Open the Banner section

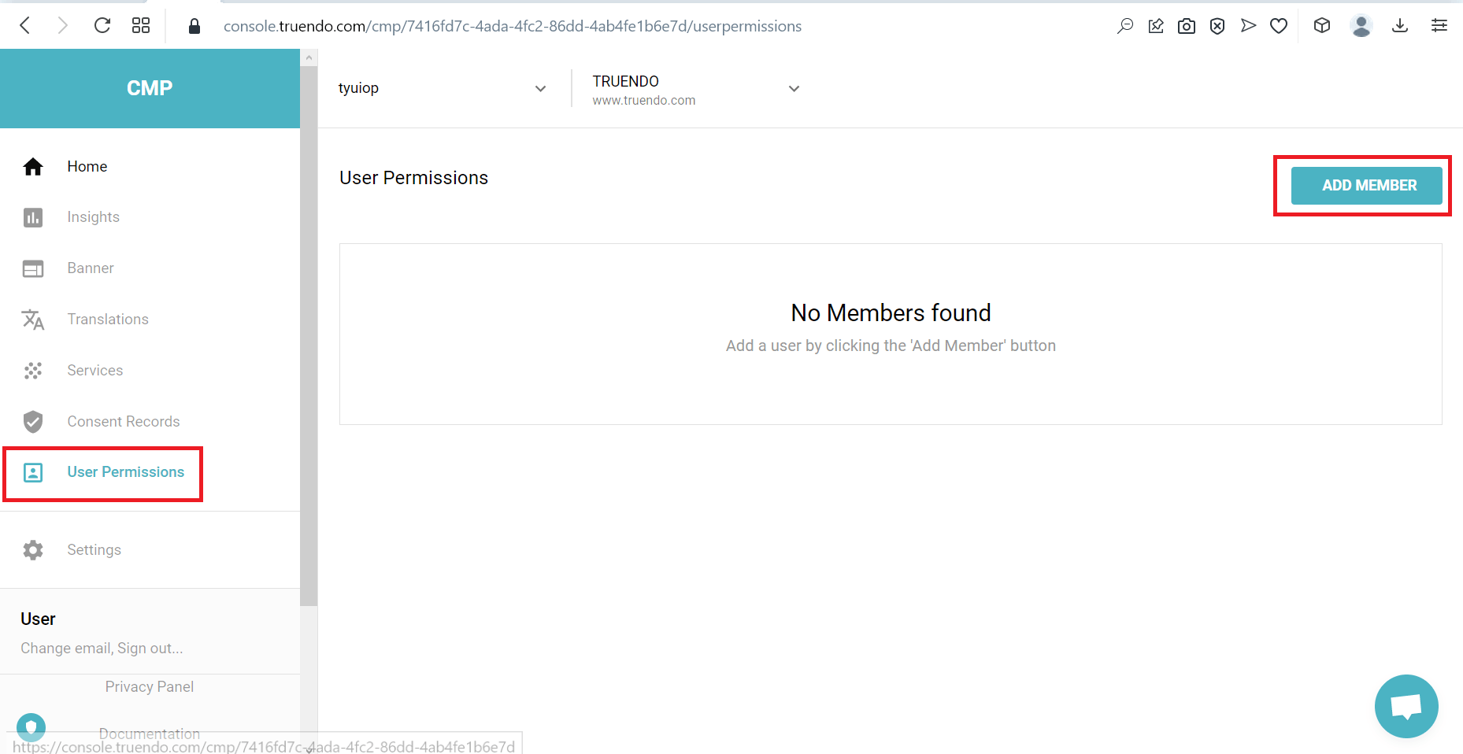pyautogui.click(x=91, y=268)
